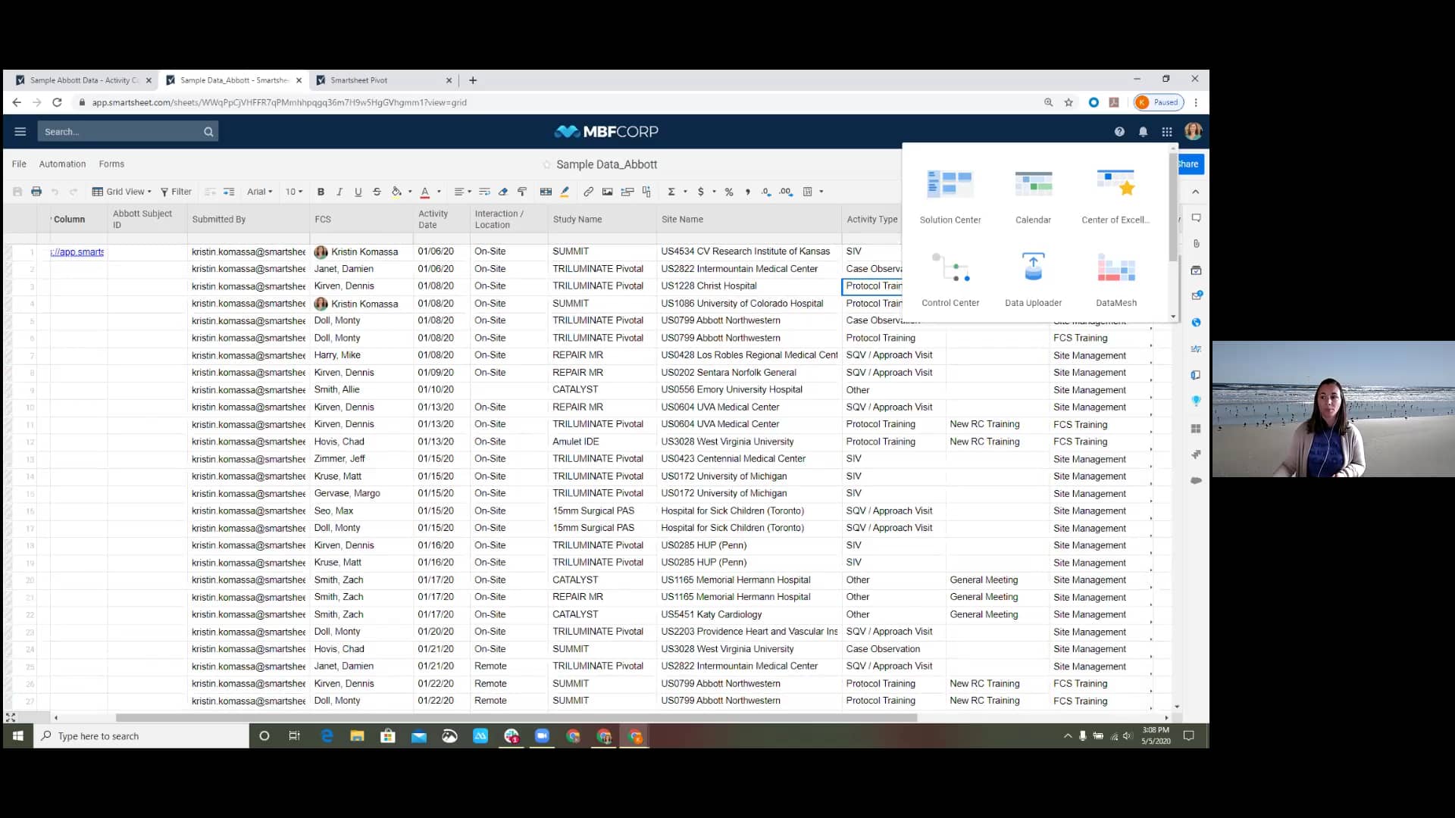Open the font size dropdown

tap(294, 192)
